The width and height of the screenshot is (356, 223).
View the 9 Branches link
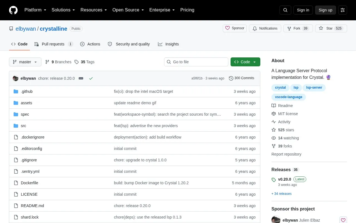pos(58,62)
